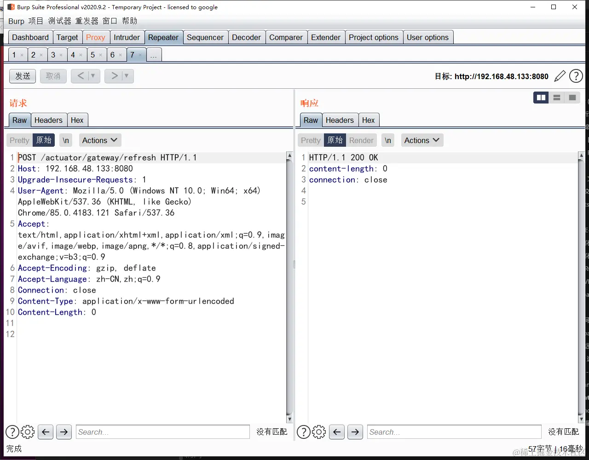Click the request editor vertical scrollbar
This screenshot has width=589, height=460.
pos(289,287)
